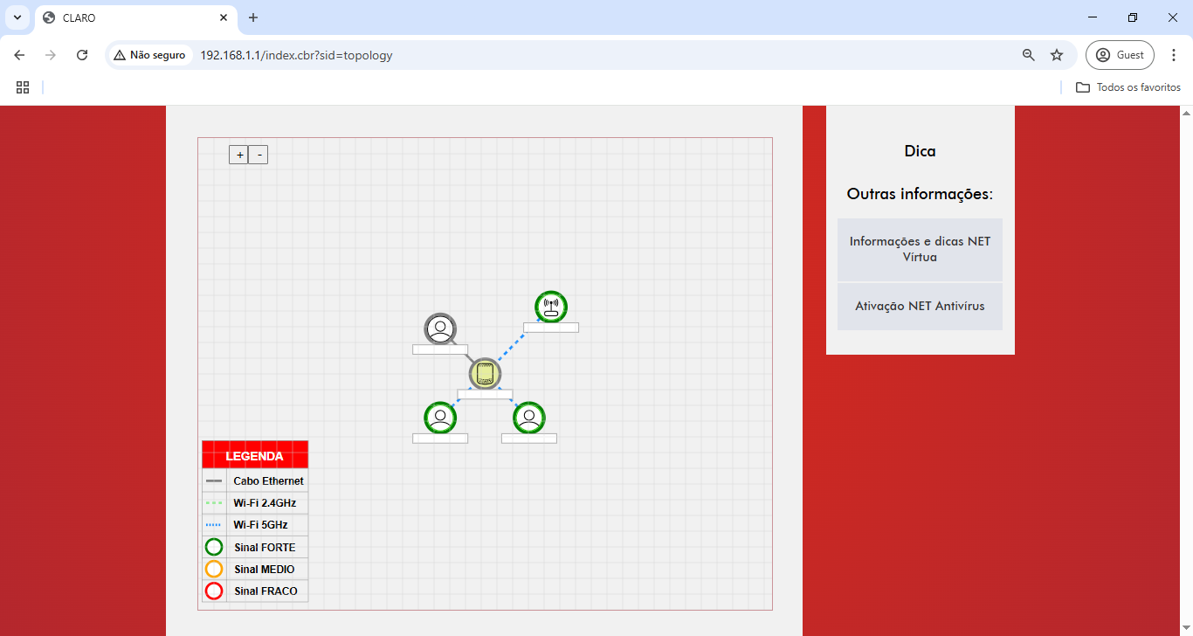Close the CLARO tab
This screenshot has width=1193, height=636.
tap(224, 17)
